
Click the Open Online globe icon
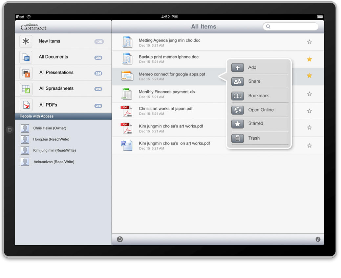[x=238, y=110]
